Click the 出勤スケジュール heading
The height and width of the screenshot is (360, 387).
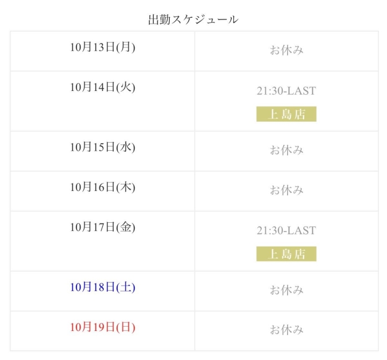(193, 20)
